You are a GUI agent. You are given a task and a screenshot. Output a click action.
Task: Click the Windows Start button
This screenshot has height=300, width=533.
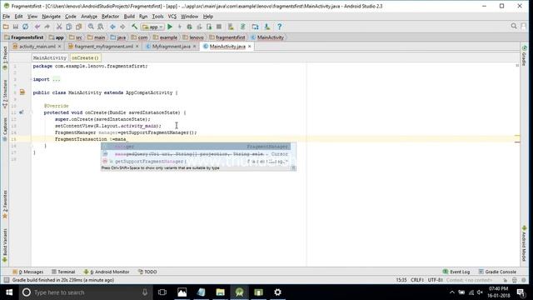[9, 292]
